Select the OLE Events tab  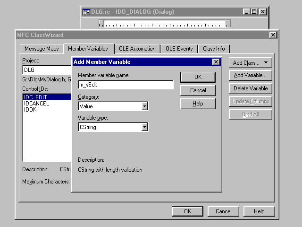pos(179,49)
